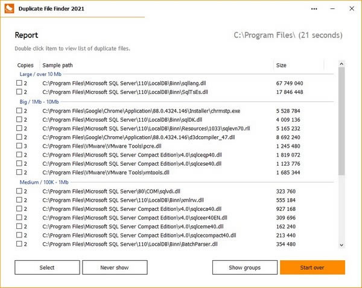
Task: Click the Duplicate File Finder app logo icon
Action: pyautogui.click(x=9, y=8)
